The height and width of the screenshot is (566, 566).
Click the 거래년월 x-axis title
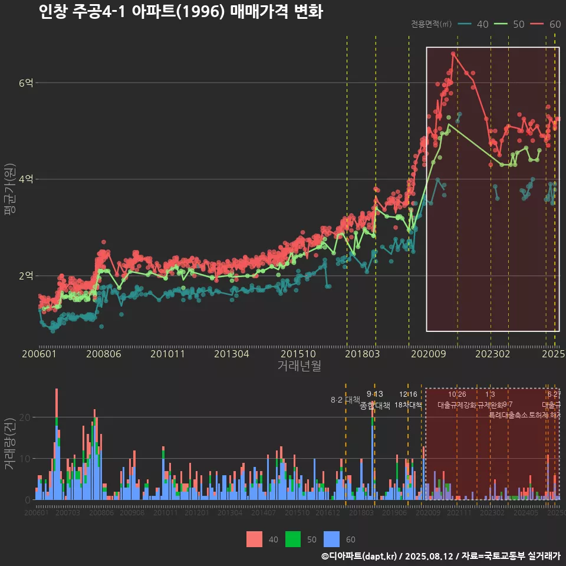pos(300,366)
